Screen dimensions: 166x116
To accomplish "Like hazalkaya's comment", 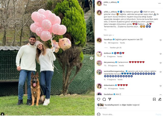I will point(160,40).
